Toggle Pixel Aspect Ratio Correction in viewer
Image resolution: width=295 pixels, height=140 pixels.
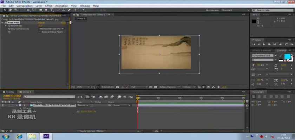click(199, 87)
